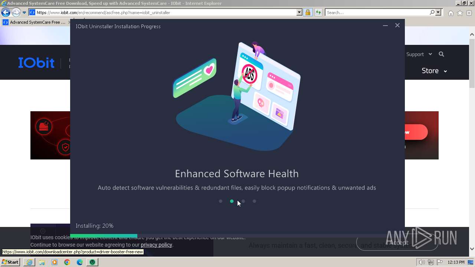Click the Internet Explorer Forward button

click(x=16, y=13)
